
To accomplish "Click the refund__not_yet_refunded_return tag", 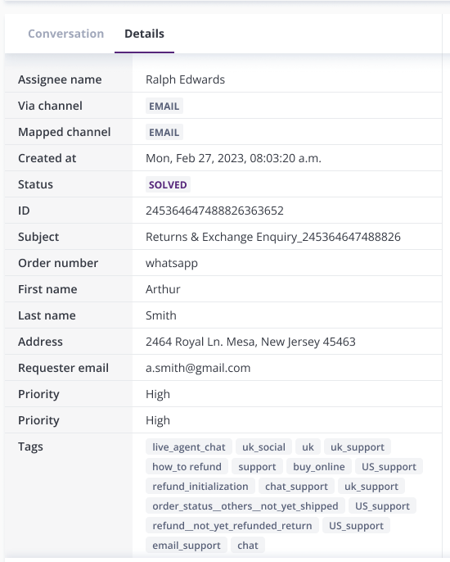I will click(232, 526).
